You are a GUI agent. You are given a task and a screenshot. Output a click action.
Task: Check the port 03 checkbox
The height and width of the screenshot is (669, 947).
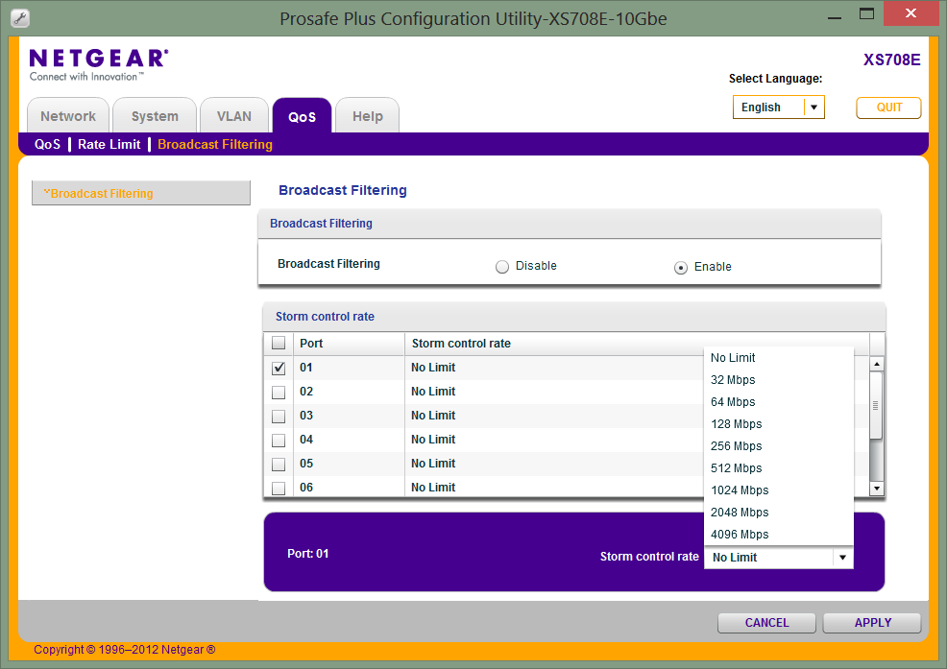[279, 417]
